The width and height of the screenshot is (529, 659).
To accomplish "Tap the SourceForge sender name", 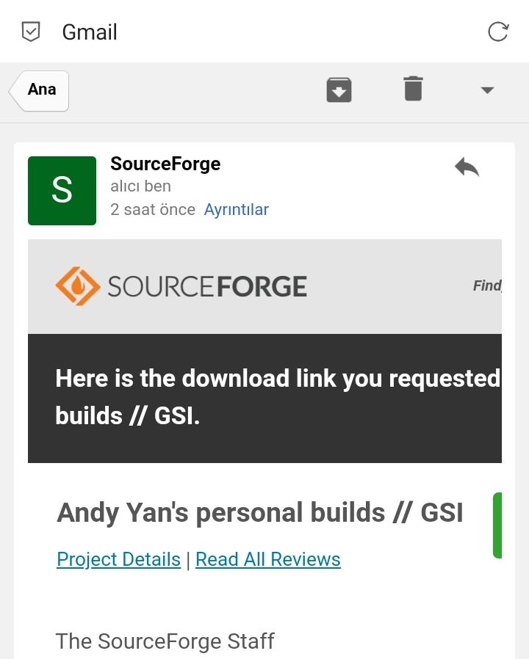I will click(165, 164).
